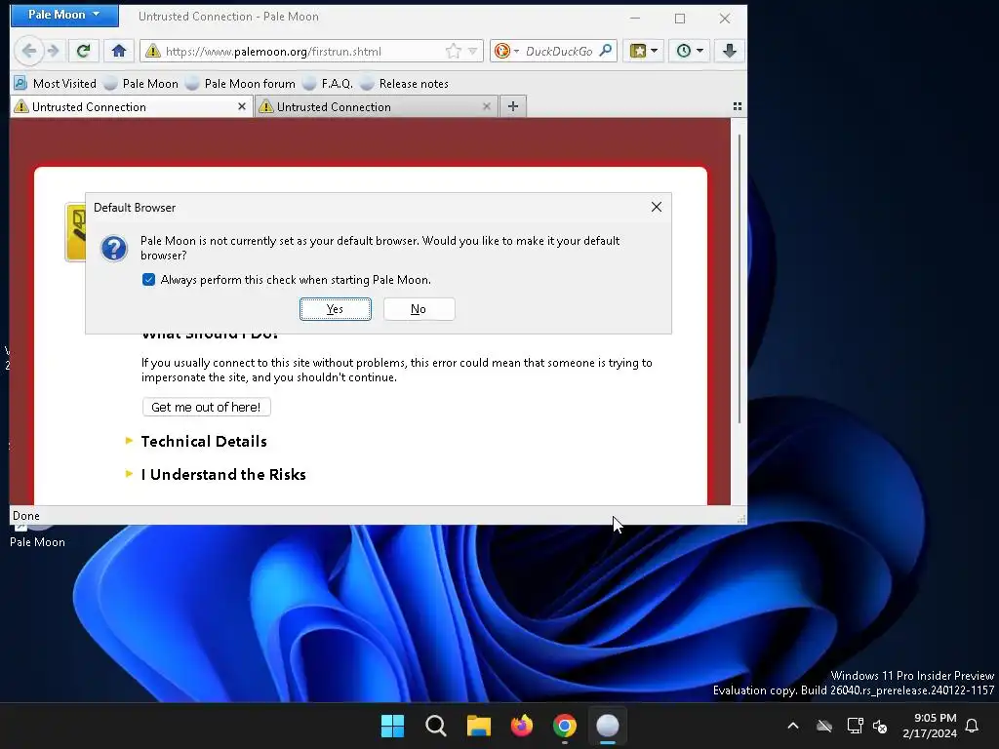The height and width of the screenshot is (749, 999).
Task: Minimize the Pale Moon window
Action: point(634,18)
